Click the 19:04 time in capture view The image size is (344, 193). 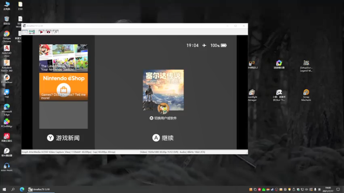click(x=192, y=45)
